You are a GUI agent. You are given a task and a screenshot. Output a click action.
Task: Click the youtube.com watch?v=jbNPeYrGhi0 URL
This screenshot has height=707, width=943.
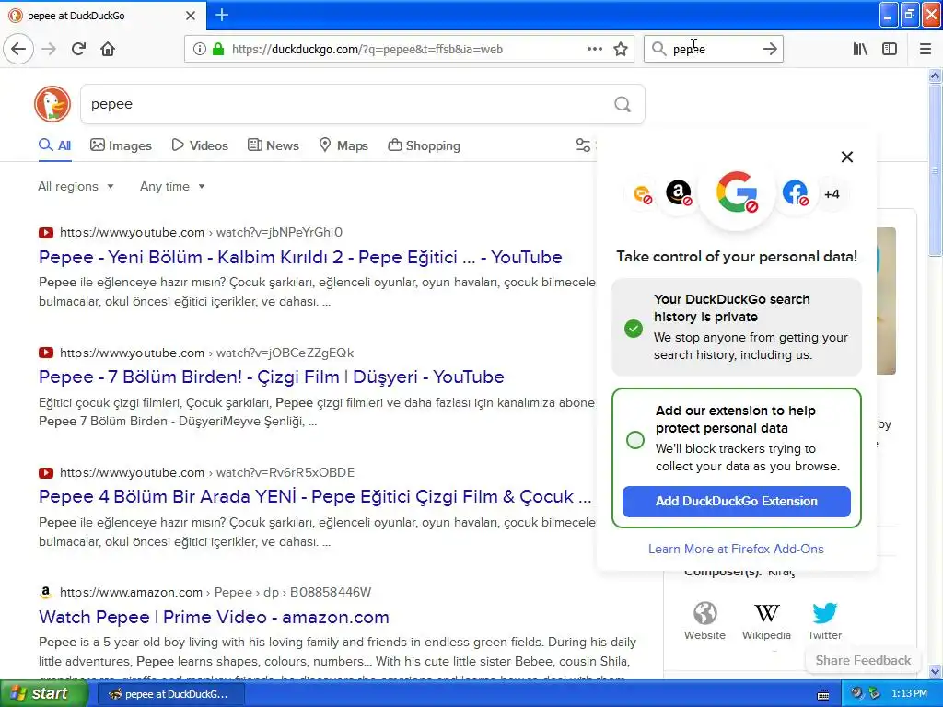point(201,233)
